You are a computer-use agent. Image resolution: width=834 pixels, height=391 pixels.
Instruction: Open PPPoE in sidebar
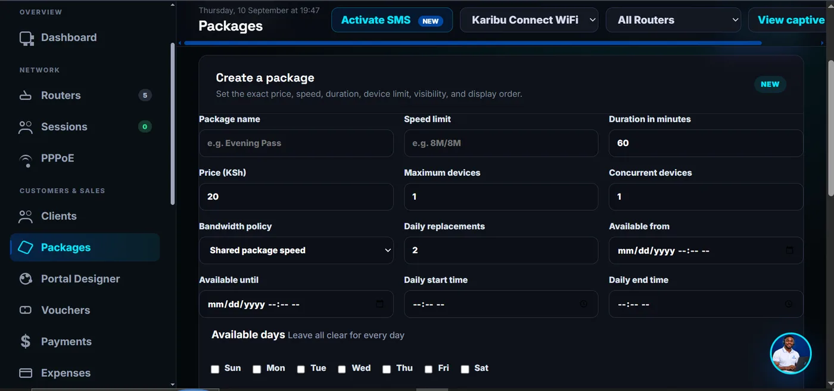85,159
